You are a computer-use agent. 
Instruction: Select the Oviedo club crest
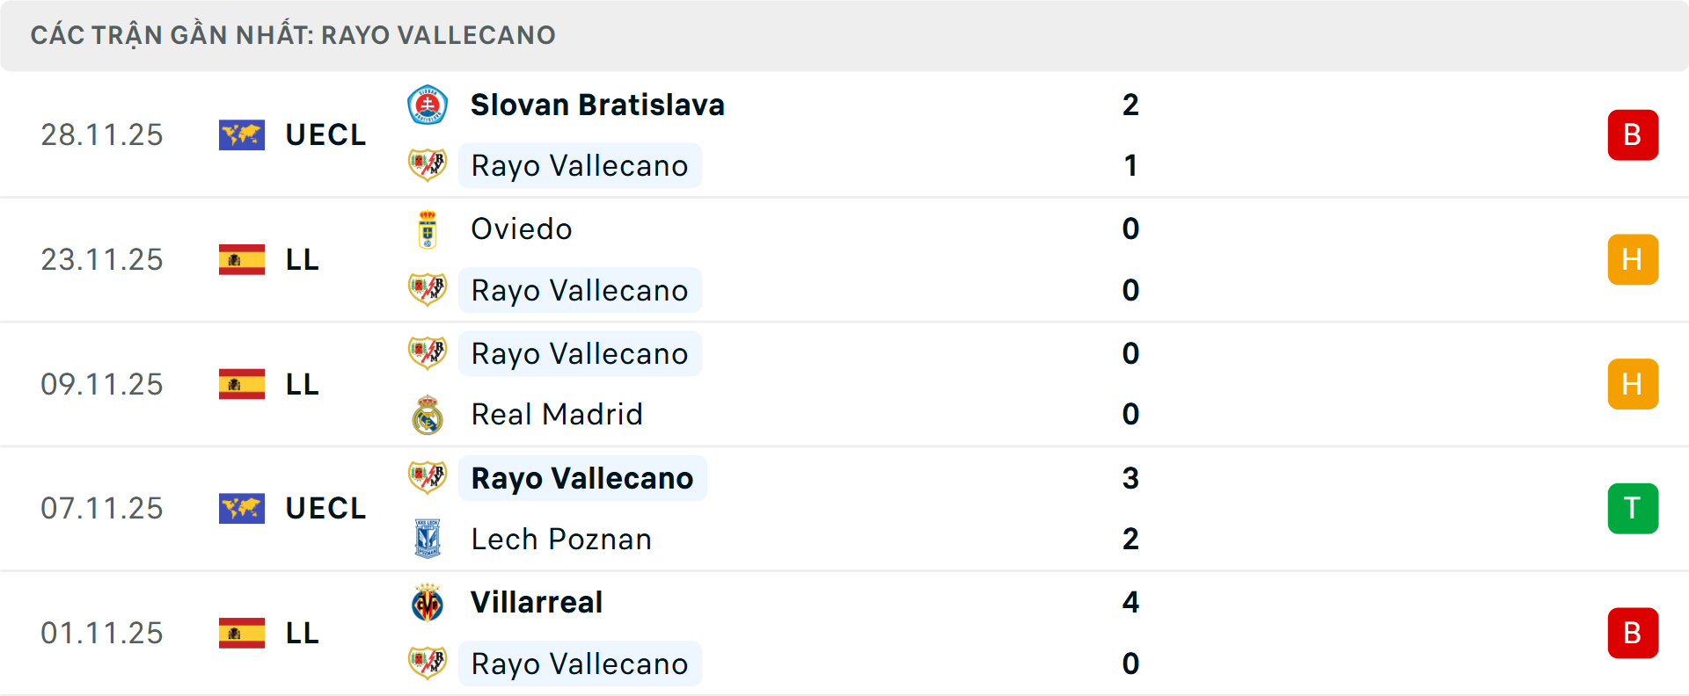428,228
